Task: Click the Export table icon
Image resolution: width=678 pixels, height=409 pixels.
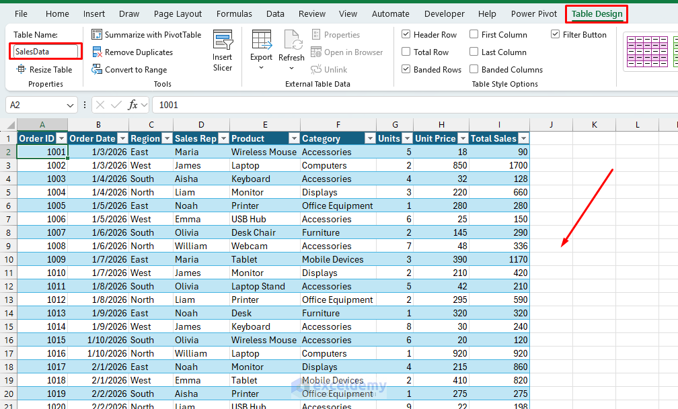Action: point(262,40)
